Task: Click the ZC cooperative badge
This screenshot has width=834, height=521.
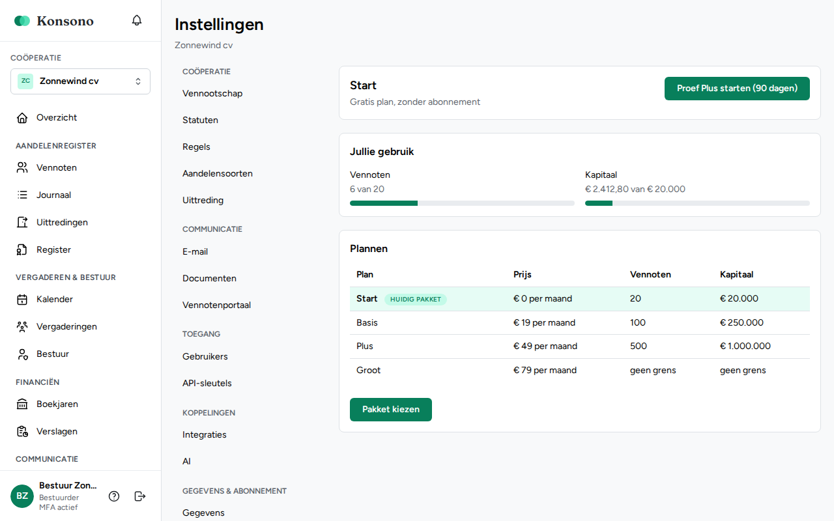Action: (x=25, y=81)
